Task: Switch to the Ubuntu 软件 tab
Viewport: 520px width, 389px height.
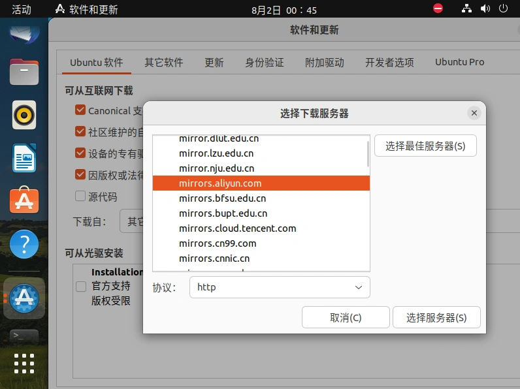Action: (97, 62)
